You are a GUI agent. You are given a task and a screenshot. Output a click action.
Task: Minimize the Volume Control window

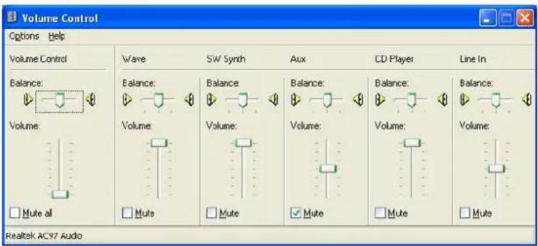[487, 18]
